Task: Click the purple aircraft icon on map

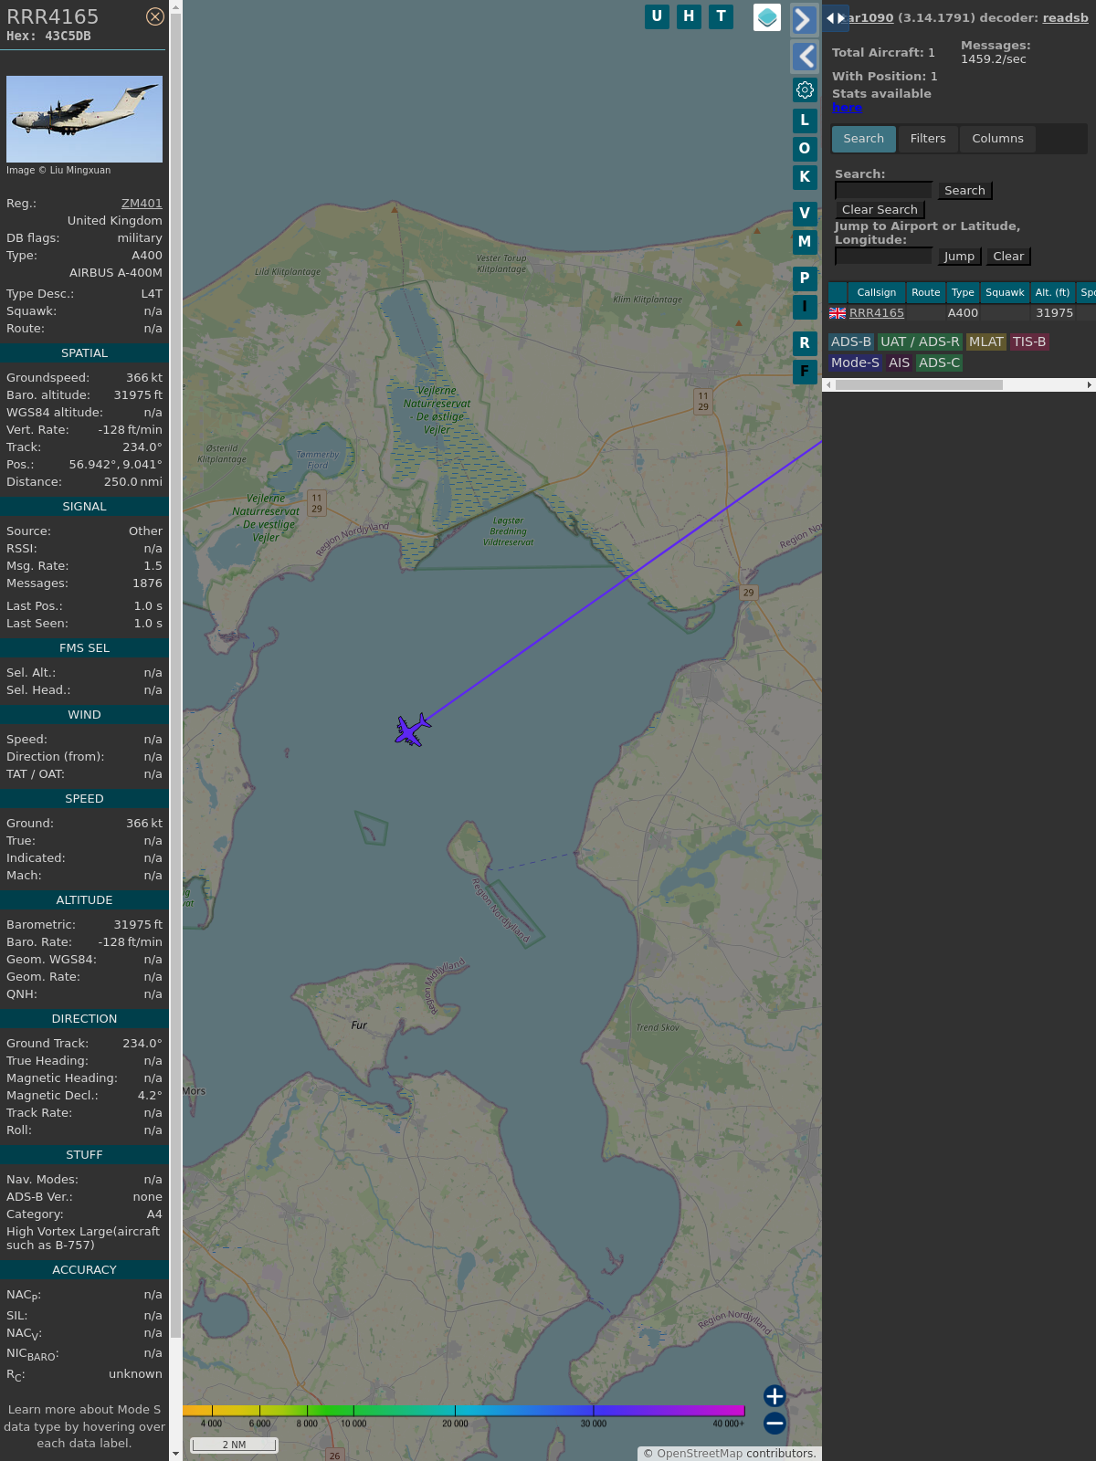Action: pos(412,730)
